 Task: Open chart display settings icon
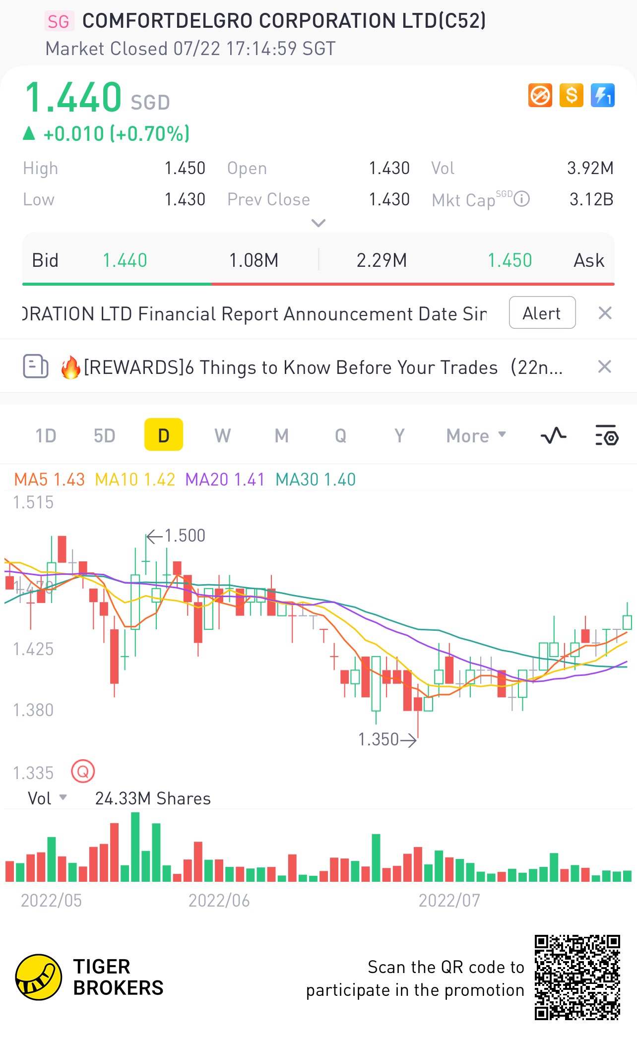[x=606, y=435]
